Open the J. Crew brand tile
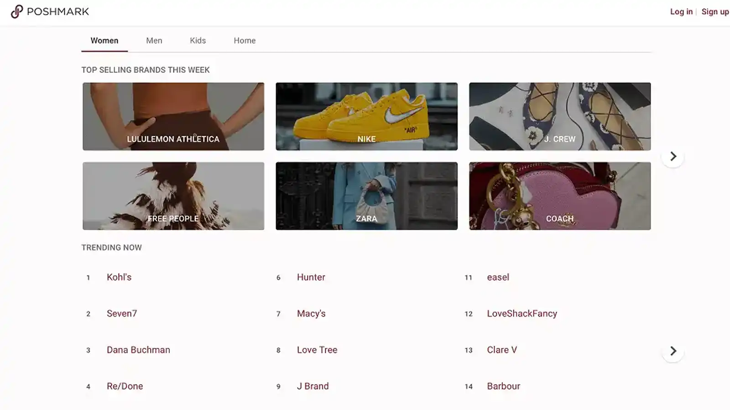The height and width of the screenshot is (410, 730). [x=560, y=116]
